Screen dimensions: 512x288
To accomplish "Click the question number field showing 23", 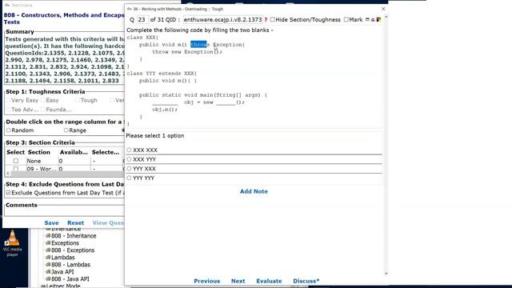I will tap(142, 19).
